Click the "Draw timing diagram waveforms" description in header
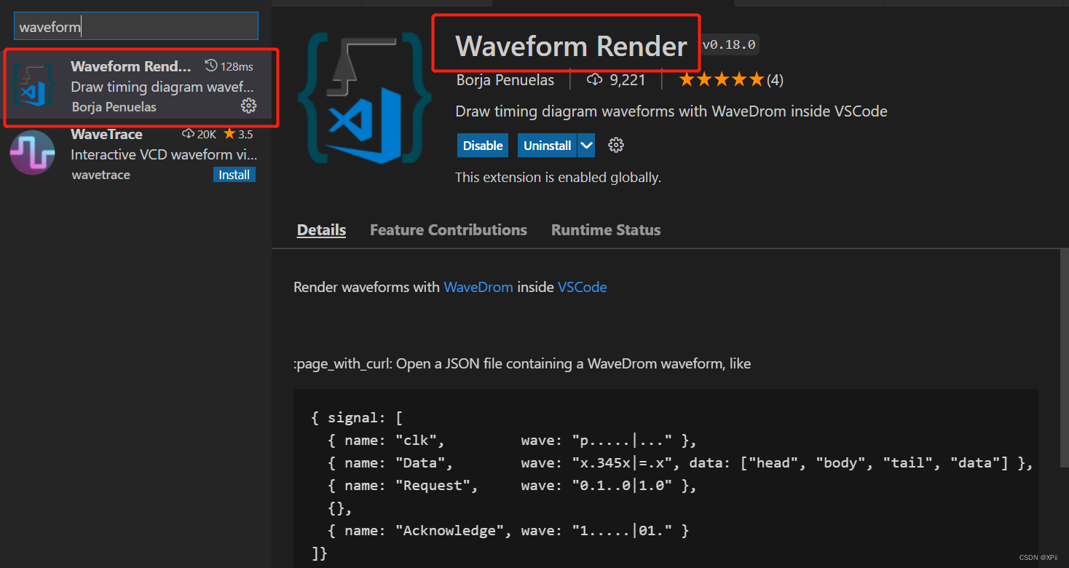This screenshot has height=568, width=1069. [x=671, y=111]
